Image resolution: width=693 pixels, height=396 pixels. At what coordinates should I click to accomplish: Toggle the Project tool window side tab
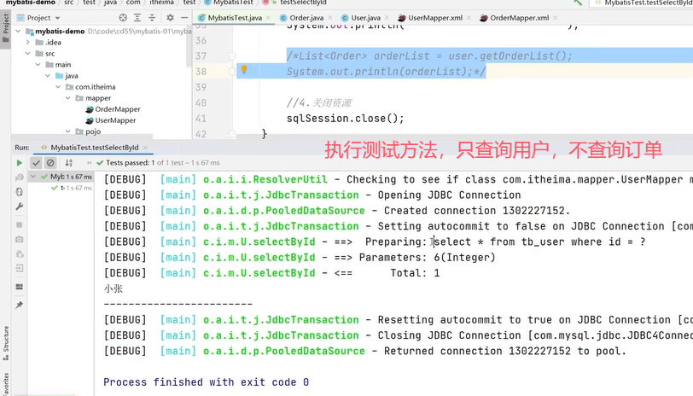coord(5,27)
